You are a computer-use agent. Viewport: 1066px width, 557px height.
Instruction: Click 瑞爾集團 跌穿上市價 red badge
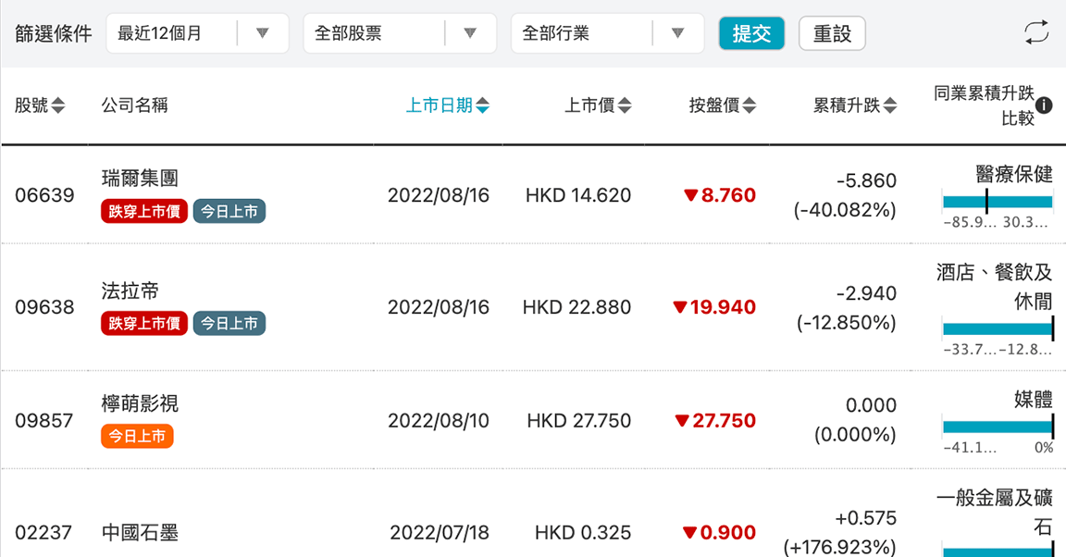[144, 212]
